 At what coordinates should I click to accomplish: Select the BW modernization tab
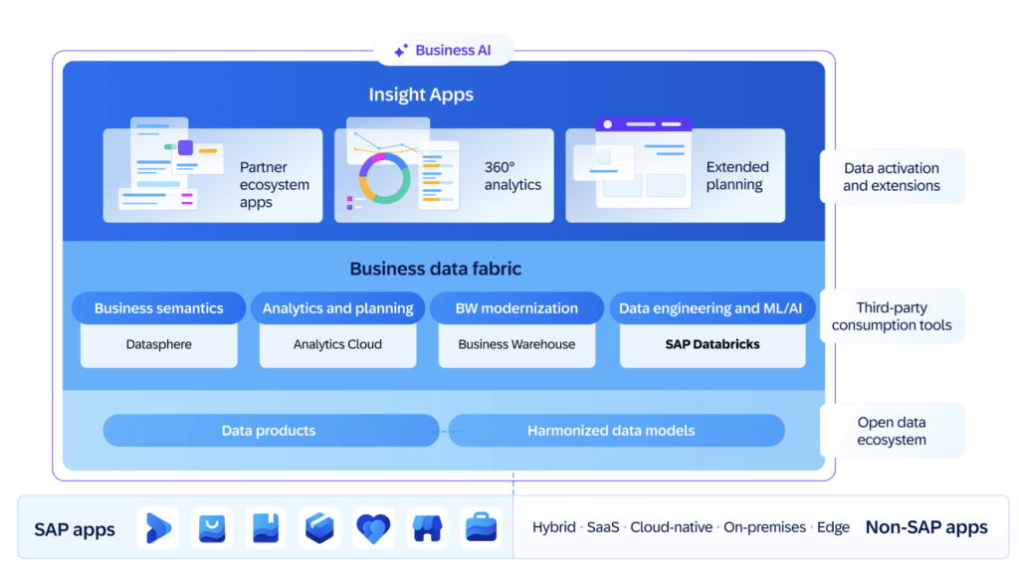click(516, 308)
